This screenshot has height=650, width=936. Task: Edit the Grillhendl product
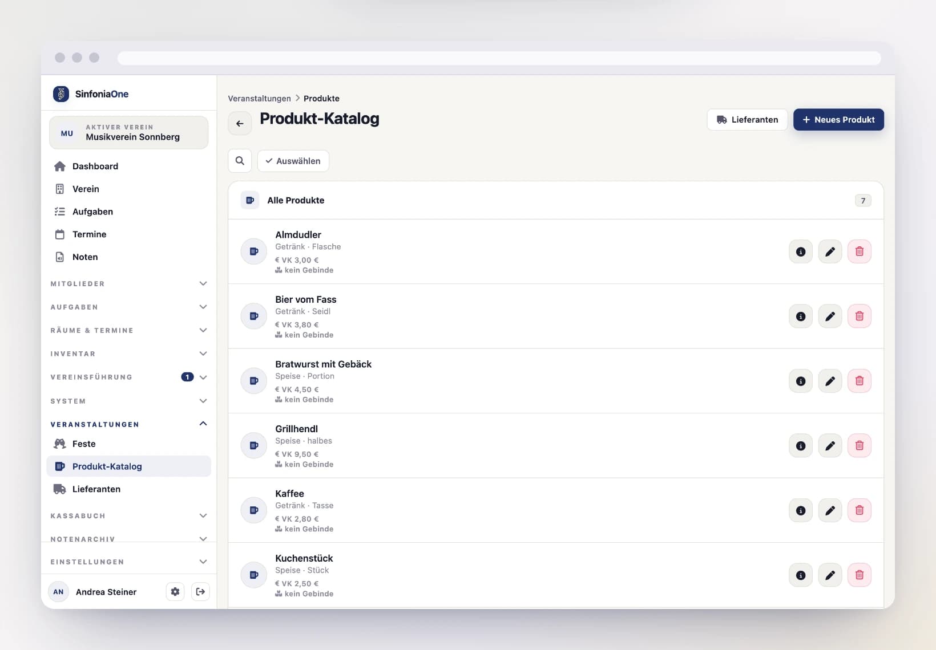[x=830, y=445]
